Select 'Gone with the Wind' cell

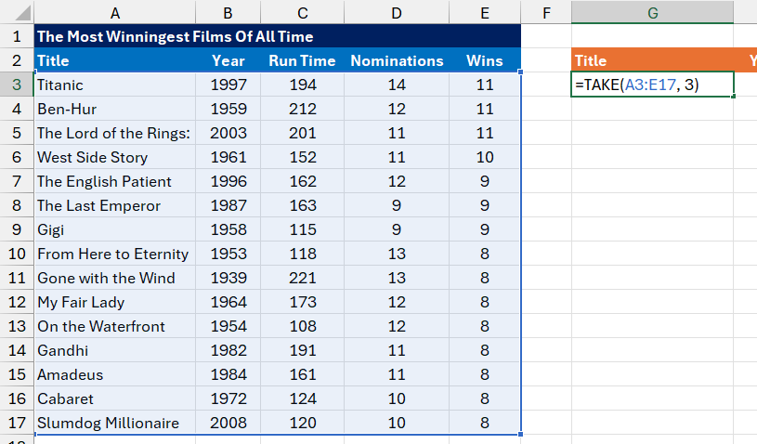pyautogui.click(x=115, y=278)
